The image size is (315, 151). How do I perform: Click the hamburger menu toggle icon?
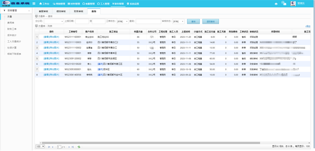(x=34, y=4)
